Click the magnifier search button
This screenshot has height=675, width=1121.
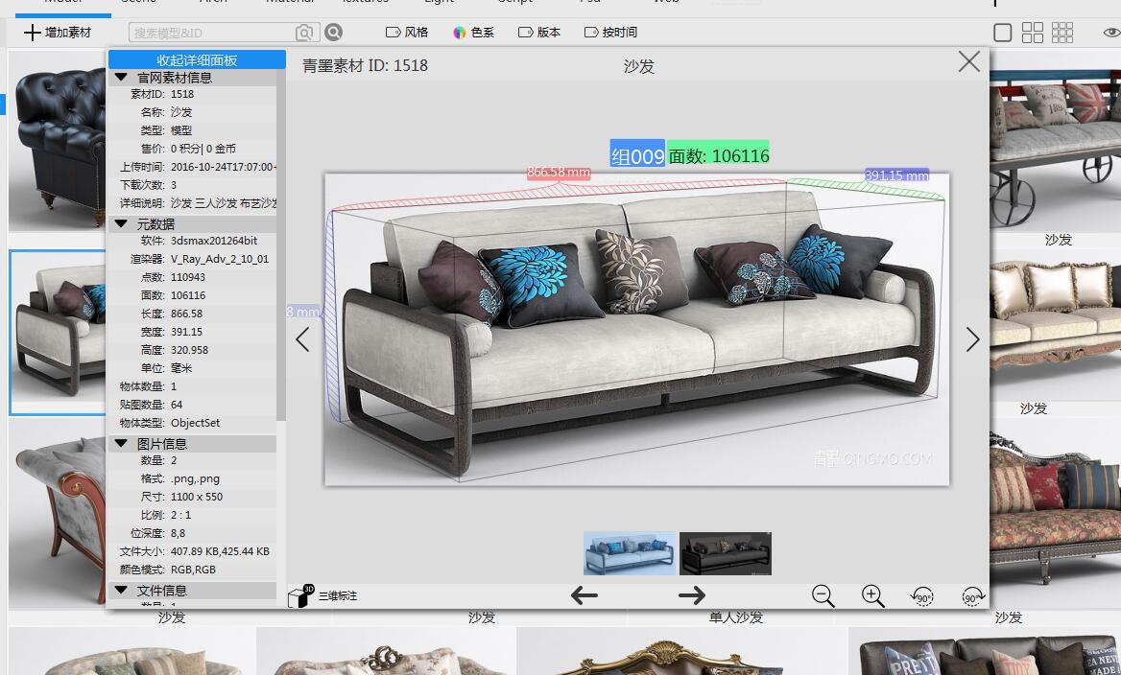click(333, 33)
